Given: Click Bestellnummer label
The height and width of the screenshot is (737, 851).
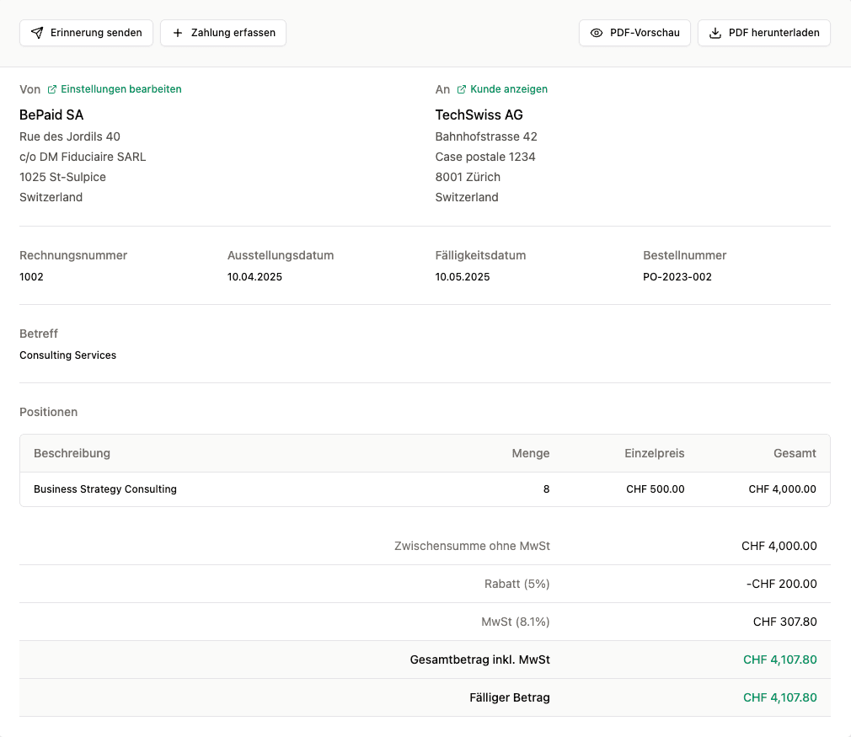Looking at the screenshot, I should point(684,255).
